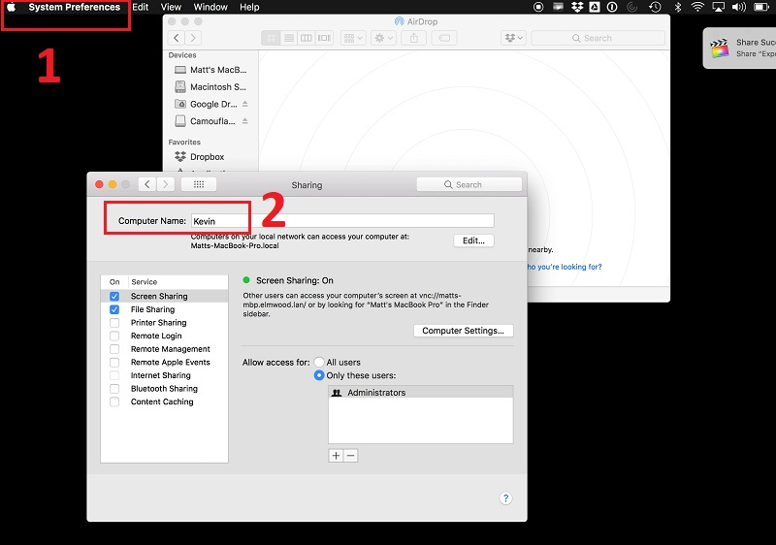Click the Bluetooth status icon
The image size is (776, 545).
(678, 7)
